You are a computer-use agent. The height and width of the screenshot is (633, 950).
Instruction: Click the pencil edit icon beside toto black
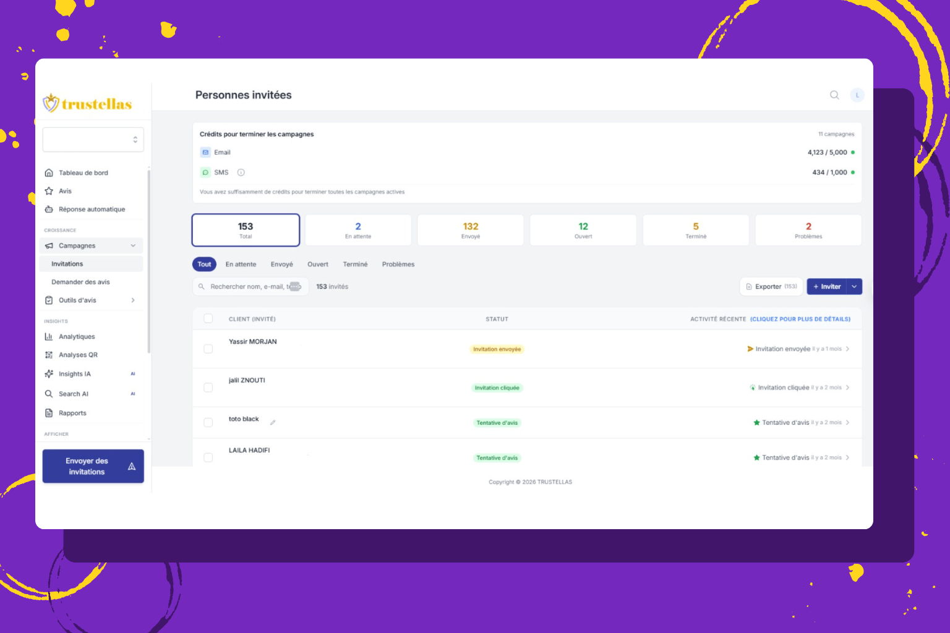(273, 423)
